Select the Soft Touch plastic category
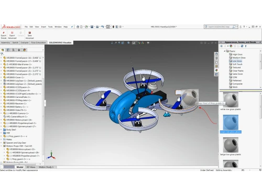This screenshot has width=262, height=196. pos(237,64)
